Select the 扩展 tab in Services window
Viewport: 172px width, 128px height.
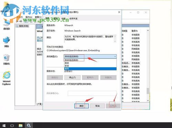point(40,104)
